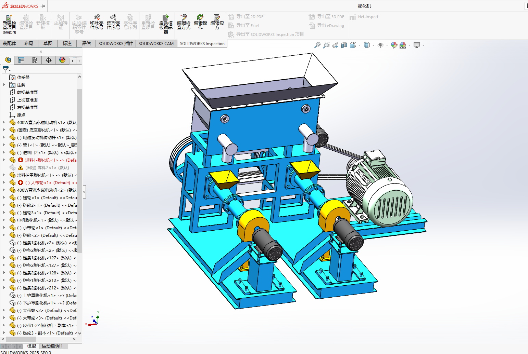Click the tree filter funnel icon
This screenshot has width=528, height=354.
[6, 69]
